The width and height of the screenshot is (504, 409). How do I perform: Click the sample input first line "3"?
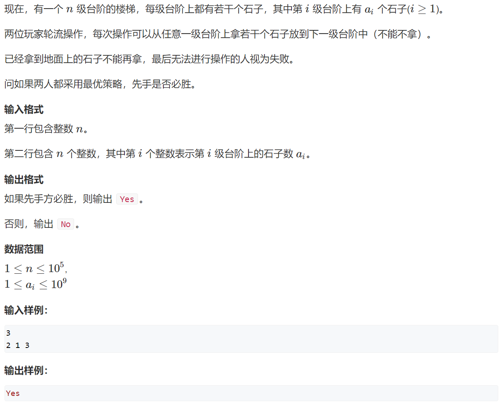8,333
